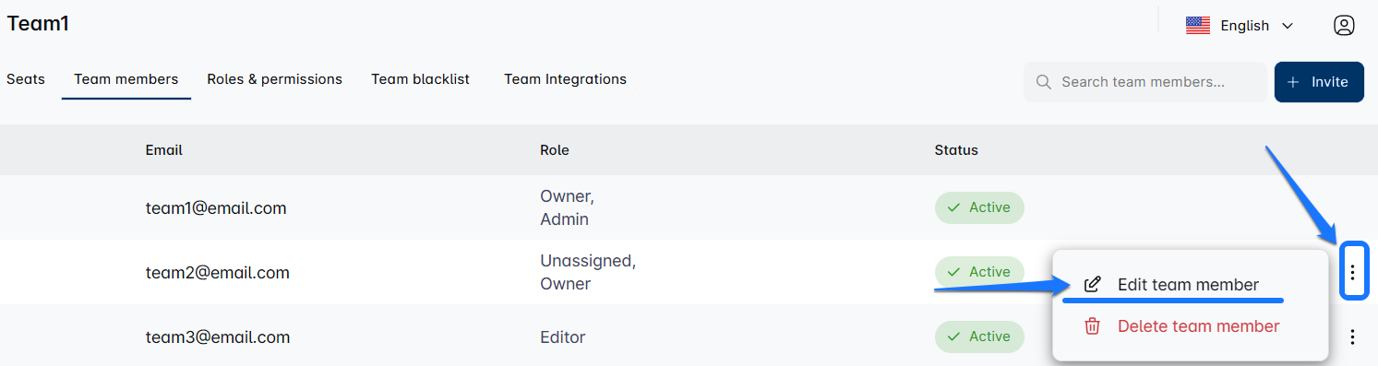Viewport: 1378px width, 366px height.
Task: Click the Active status badge for team2@email.com
Action: (979, 272)
